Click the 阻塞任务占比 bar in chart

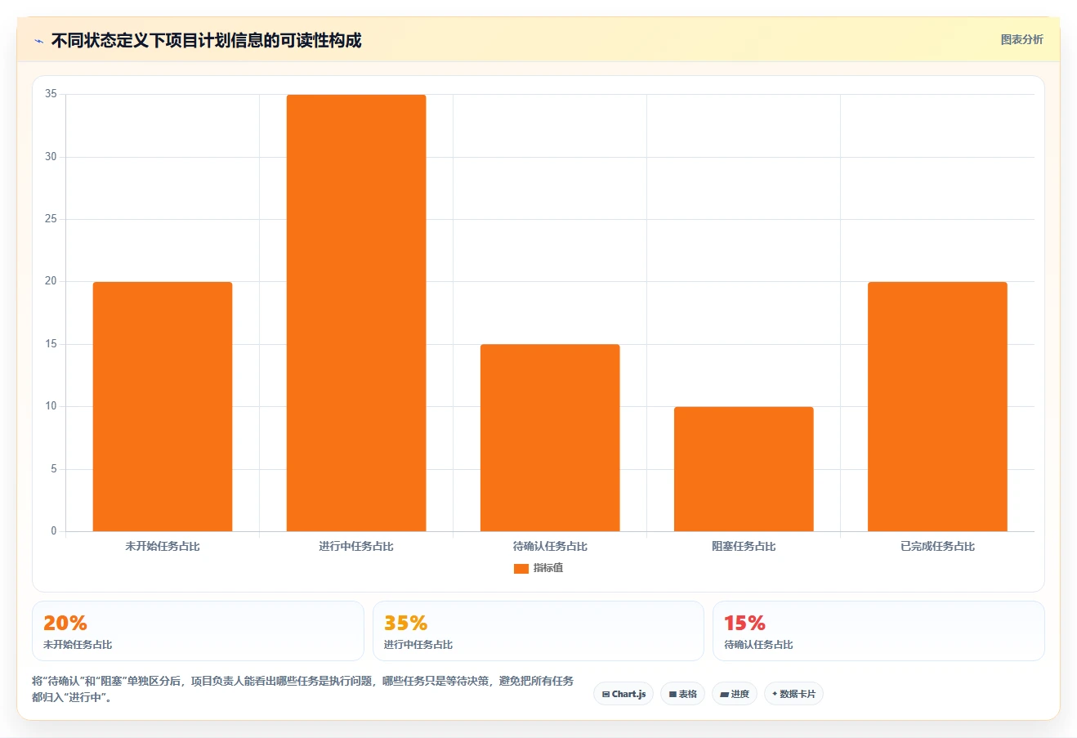744,469
